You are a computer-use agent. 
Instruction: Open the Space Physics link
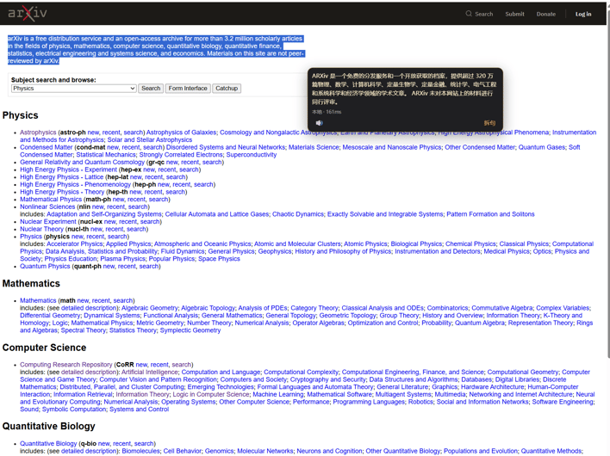pyautogui.click(x=219, y=259)
